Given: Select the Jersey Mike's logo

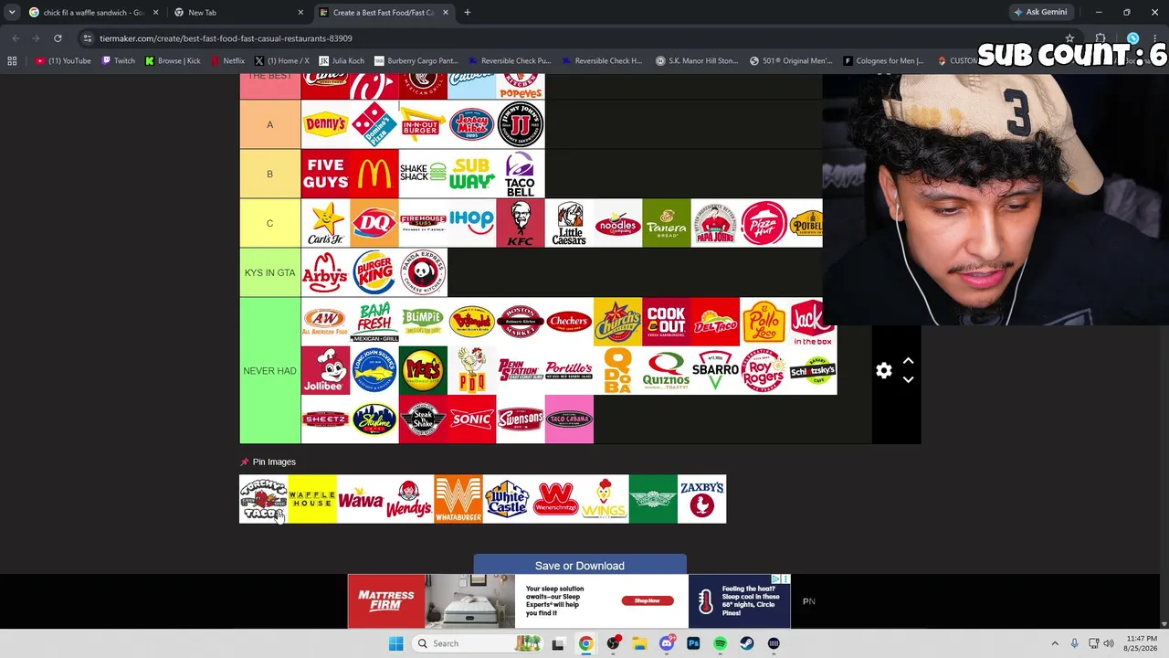Looking at the screenshot, I should [x=471, y=124].
